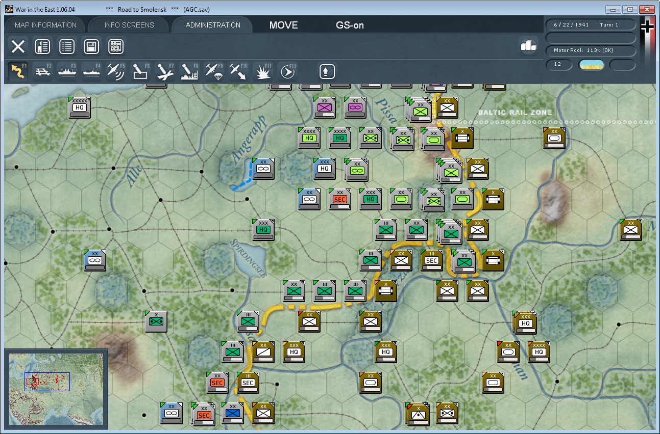660x434 pixels.
Task: Click the explosion battle icon (F11)
Action: coord(263,71)
